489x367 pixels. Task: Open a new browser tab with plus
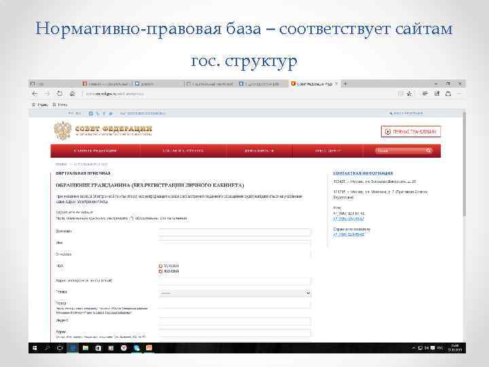345,84
